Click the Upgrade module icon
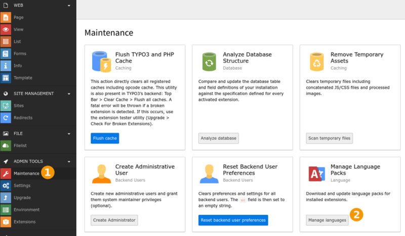 pyautogui.click(x=6, y=198)
